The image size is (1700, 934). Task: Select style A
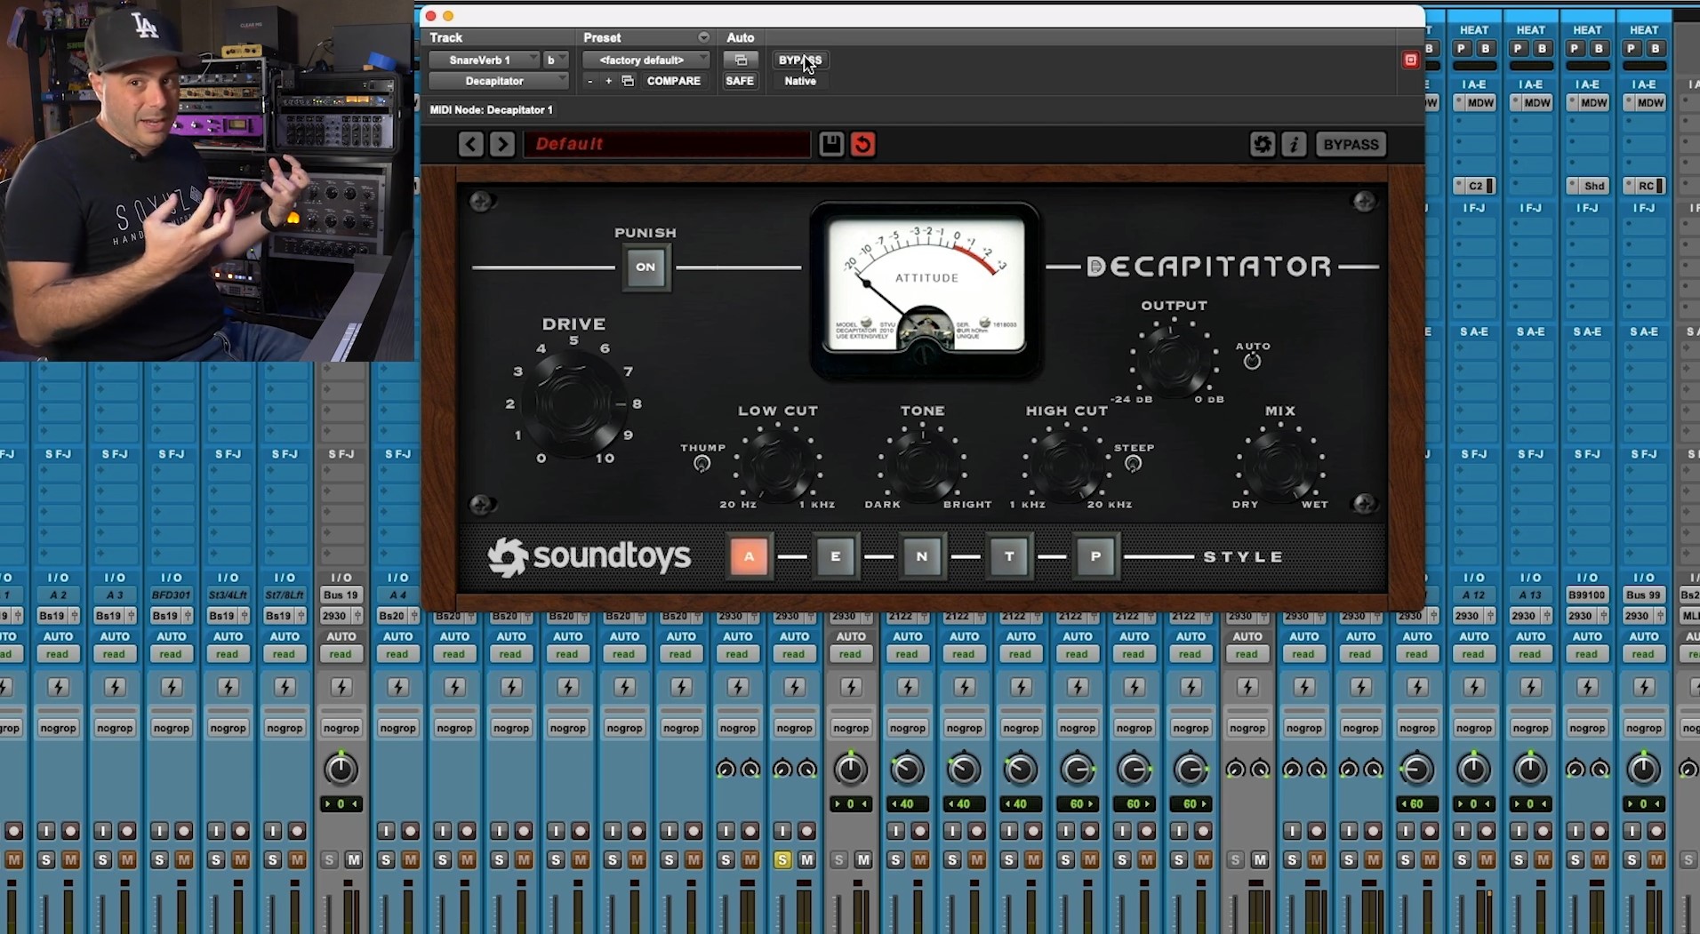(749, 557)
